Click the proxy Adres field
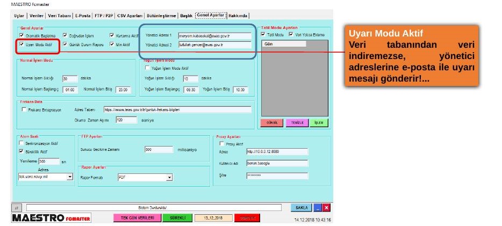The width and height of the screenshot is (502, 226). 277,151
